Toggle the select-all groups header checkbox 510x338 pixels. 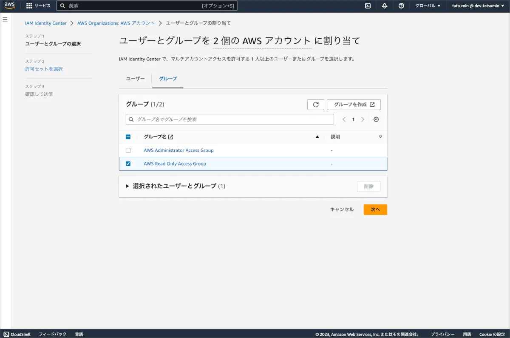[x=128, y=137]
